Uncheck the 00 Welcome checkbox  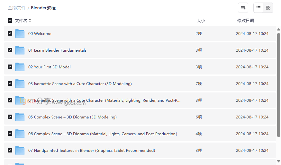click(10, 33)
